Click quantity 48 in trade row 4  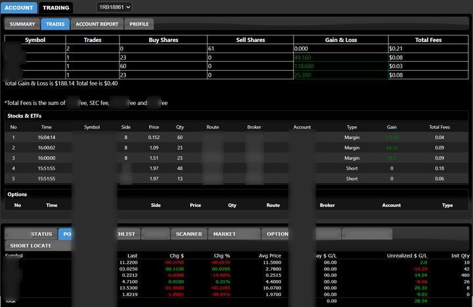180,169
